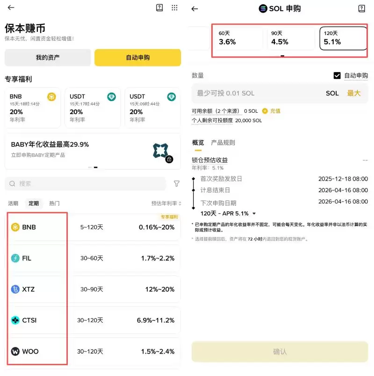The width and height of the screenshot is (374, 376).
Task: Open the nine-dot grid menu icon
Action: (x=174, y=7)
